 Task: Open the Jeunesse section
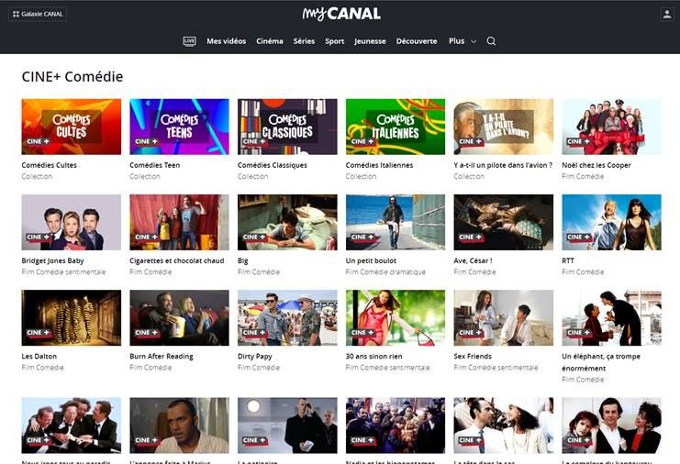click(370, 41)
